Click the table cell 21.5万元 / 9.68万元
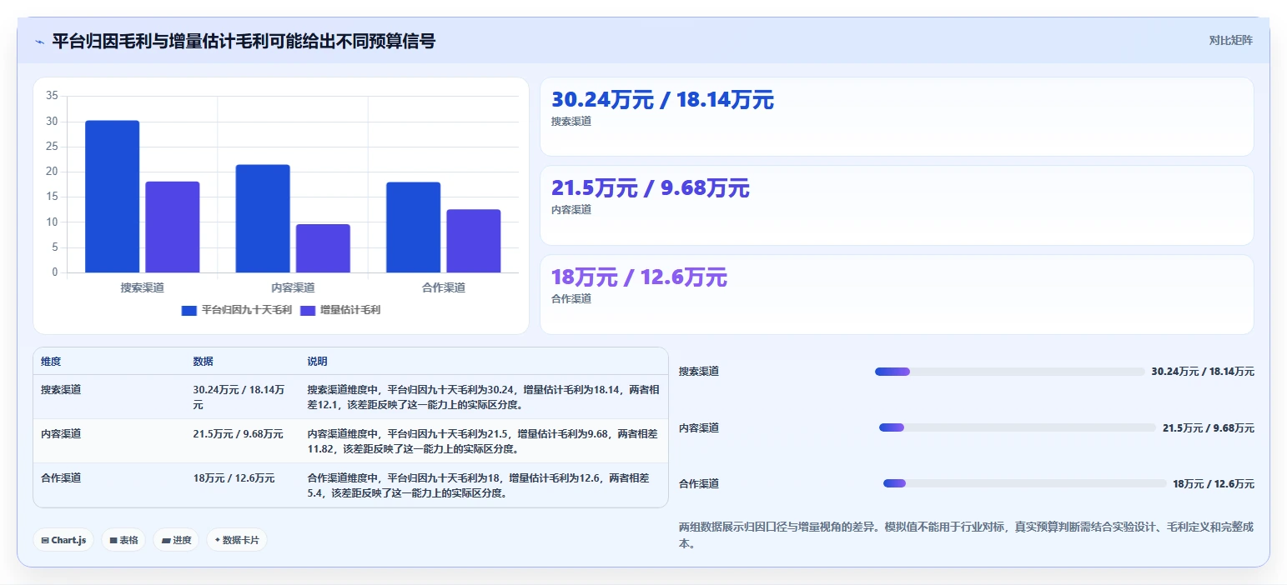Viewport: 1287px width, 585px height. pos(238,433)
